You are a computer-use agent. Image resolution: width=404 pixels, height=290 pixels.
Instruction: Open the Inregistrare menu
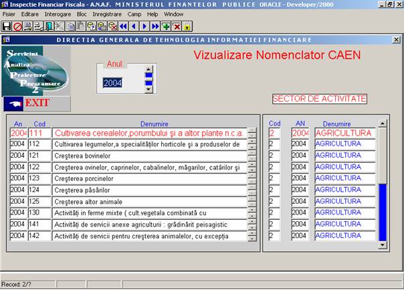pyautogui.click(x=108, y=13)
